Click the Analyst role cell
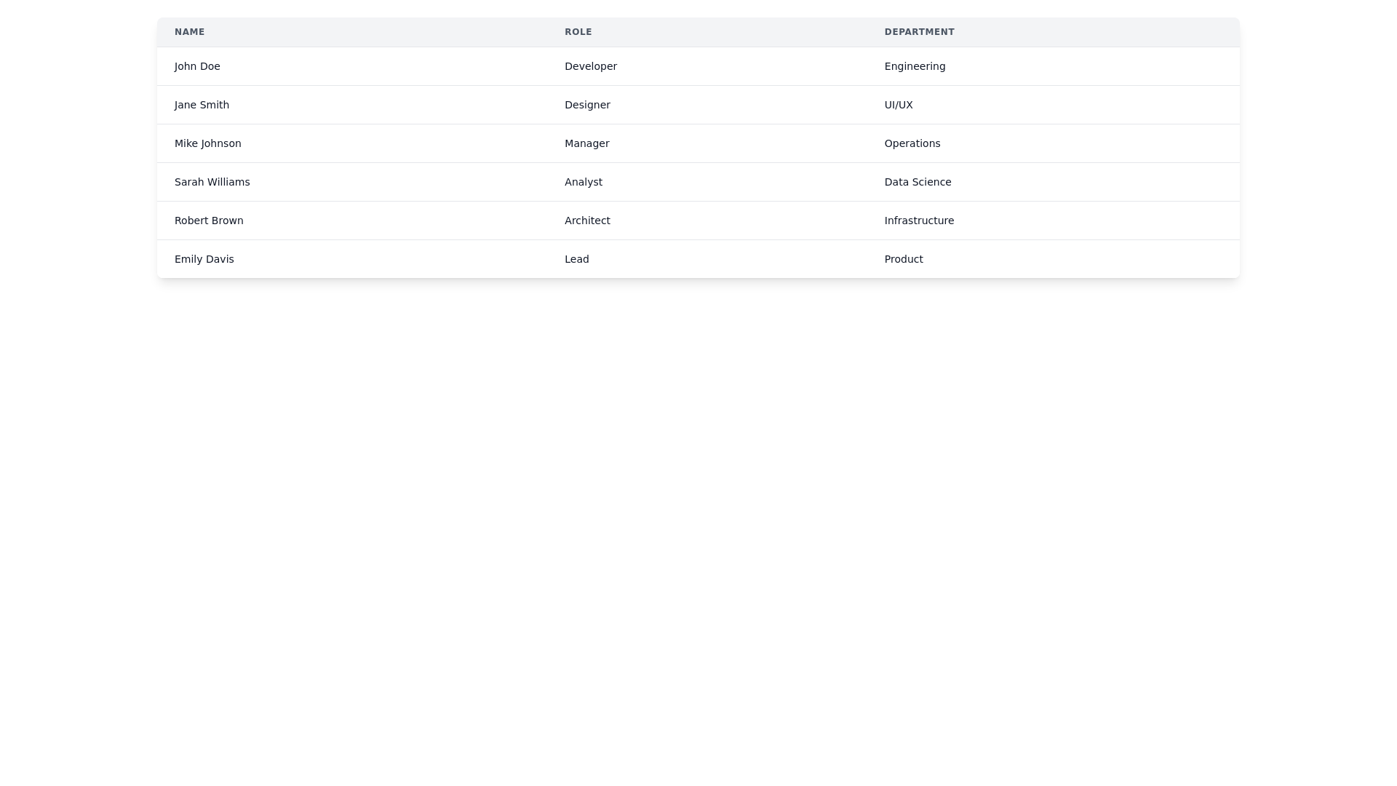Image resolution: width=1397 pixels, height=786 pixels. point(584,182)
